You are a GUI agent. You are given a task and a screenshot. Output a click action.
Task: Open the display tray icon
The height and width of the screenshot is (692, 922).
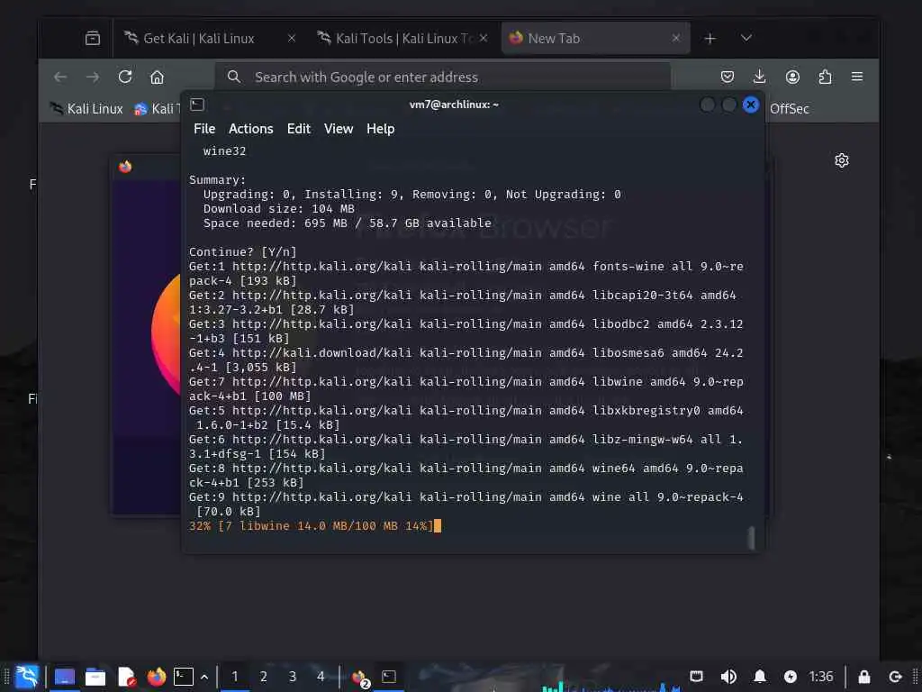pyautogui.click(x=696, y=677)
